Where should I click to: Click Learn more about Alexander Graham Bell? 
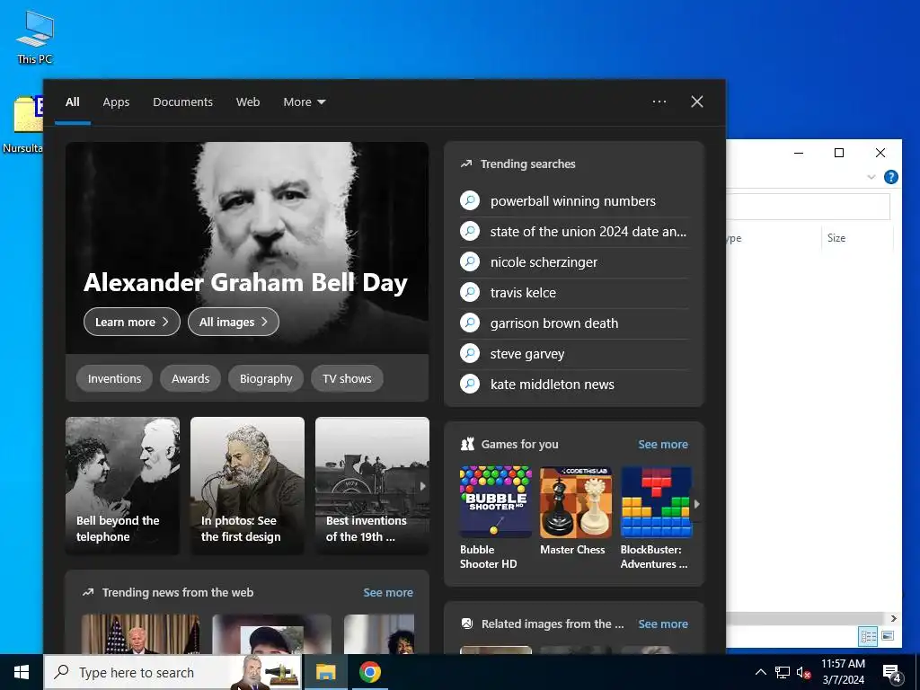tap(132, 322)
